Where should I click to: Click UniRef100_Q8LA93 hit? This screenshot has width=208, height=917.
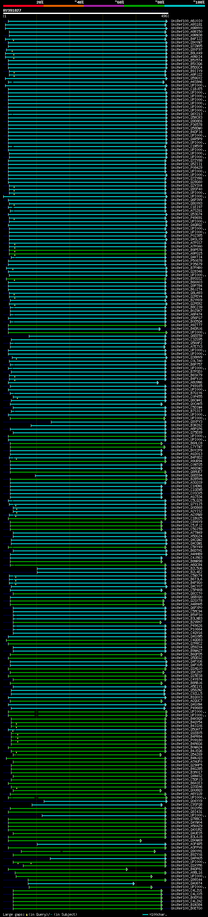186,293
